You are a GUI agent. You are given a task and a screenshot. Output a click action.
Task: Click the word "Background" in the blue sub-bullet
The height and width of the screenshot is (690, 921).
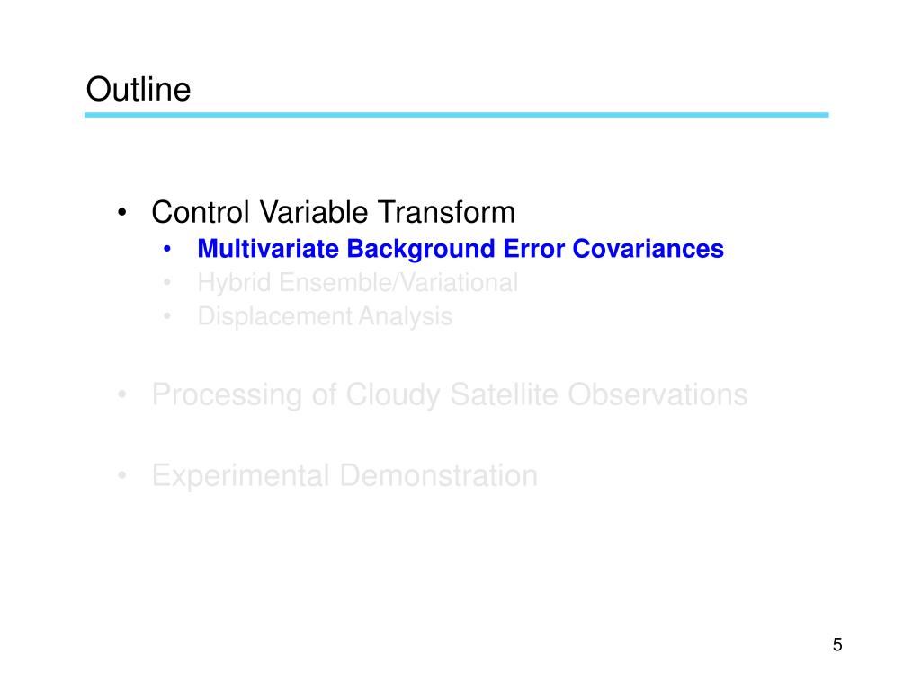[421, 250]
